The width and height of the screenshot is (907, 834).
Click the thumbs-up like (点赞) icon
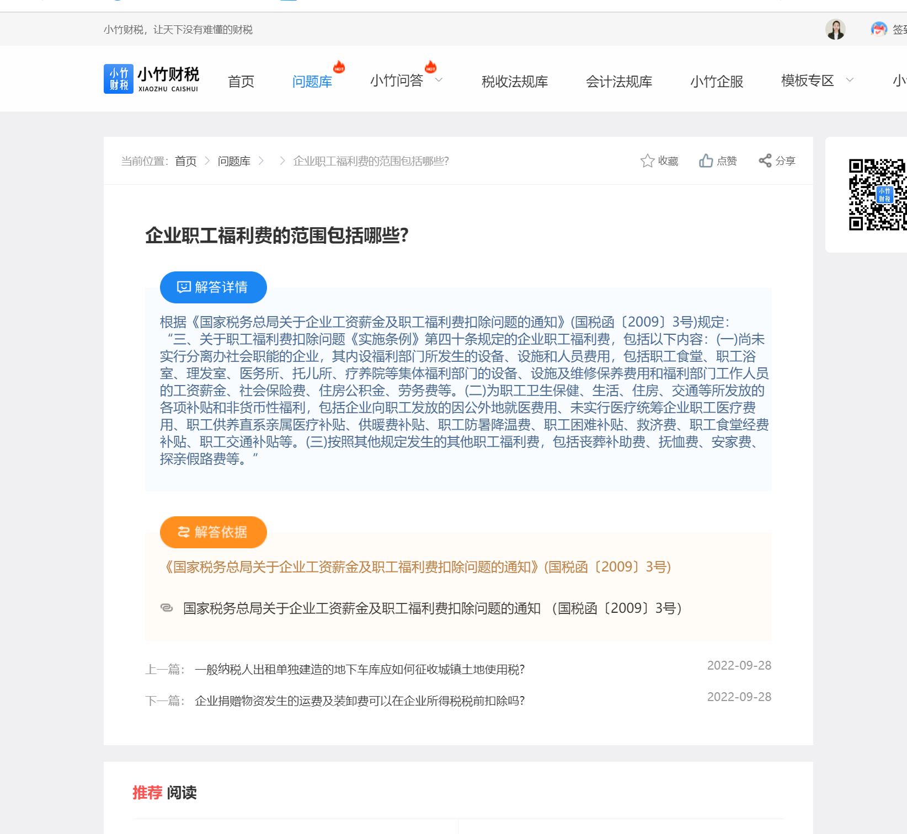point(706,161)
